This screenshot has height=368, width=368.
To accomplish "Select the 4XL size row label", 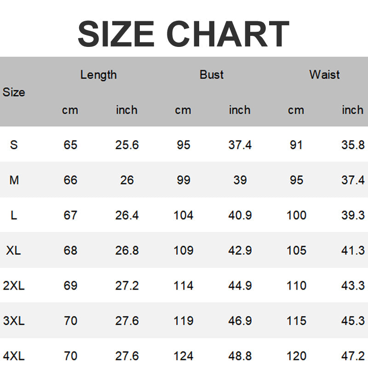I will pyautogui.click(x=14, y=356).
